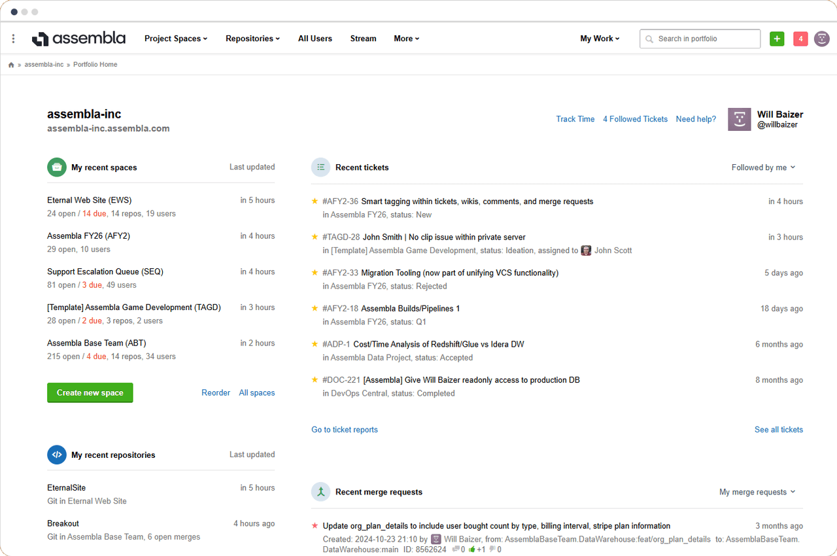
Task: Click the My recent spaces green icon
Action: coord(57,167)
